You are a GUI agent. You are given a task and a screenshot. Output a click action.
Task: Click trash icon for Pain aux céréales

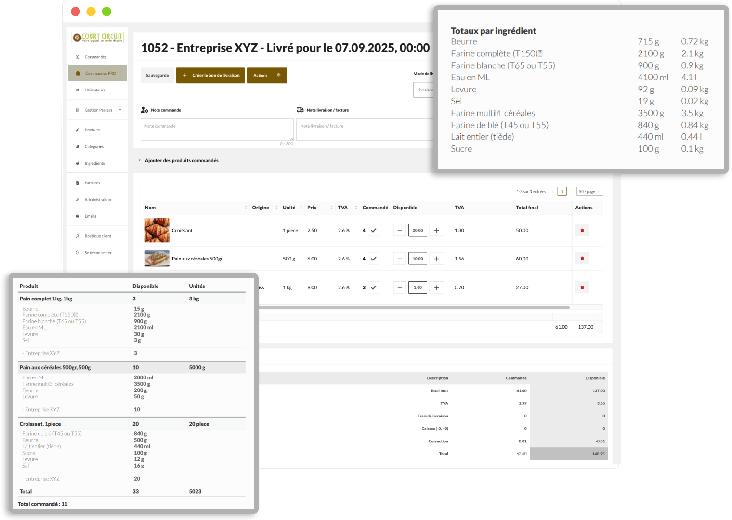pos(582,259)
